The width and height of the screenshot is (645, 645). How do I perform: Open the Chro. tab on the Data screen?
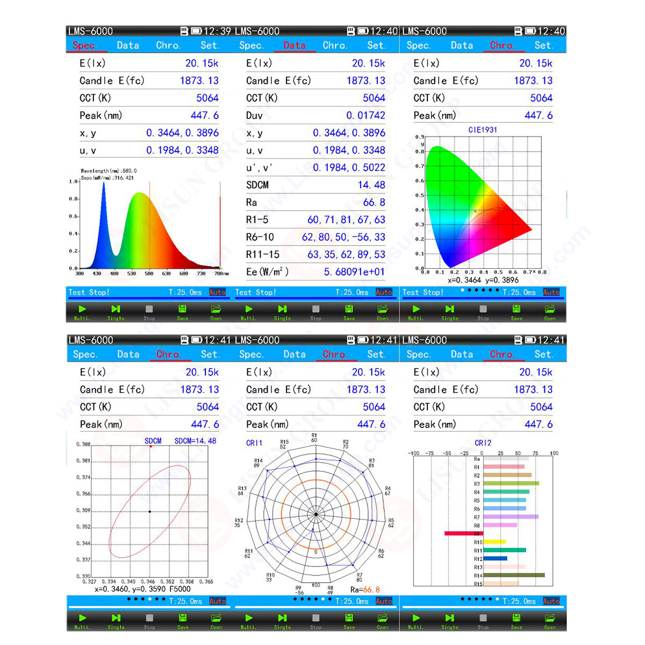point(335,45)
